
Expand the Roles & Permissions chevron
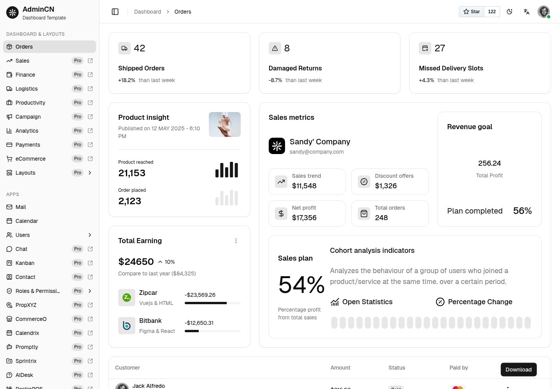pos(90,291)
